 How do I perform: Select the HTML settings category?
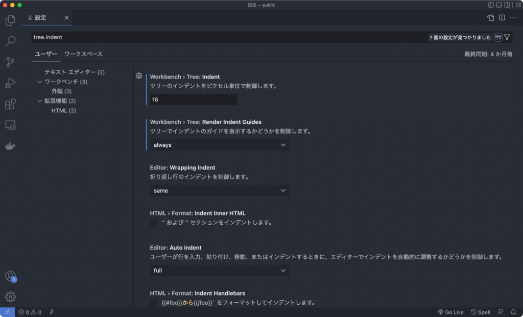(x=63, y=110)
